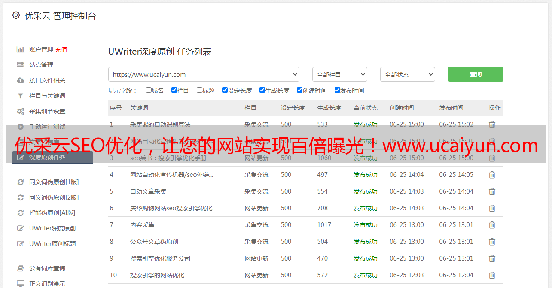552x288 pixels.
Task: Click the 操作 column header
Action: click(x=495, y=108)
